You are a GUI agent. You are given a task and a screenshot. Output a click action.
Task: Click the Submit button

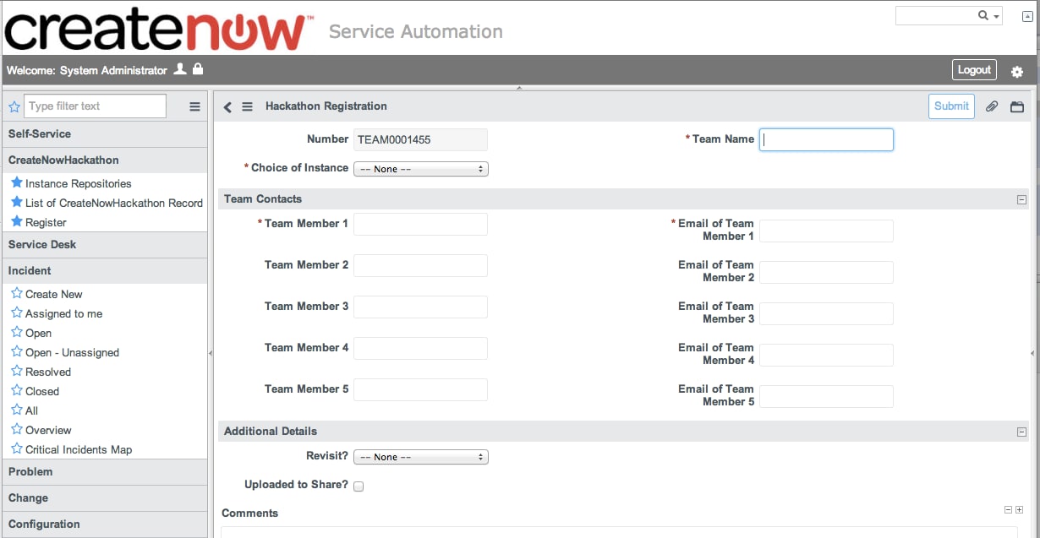951,106
